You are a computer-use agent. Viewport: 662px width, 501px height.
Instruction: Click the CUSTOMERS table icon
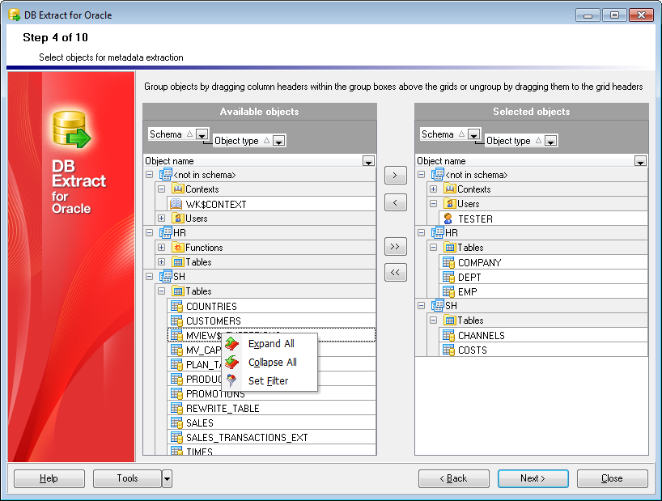point(176,321)
